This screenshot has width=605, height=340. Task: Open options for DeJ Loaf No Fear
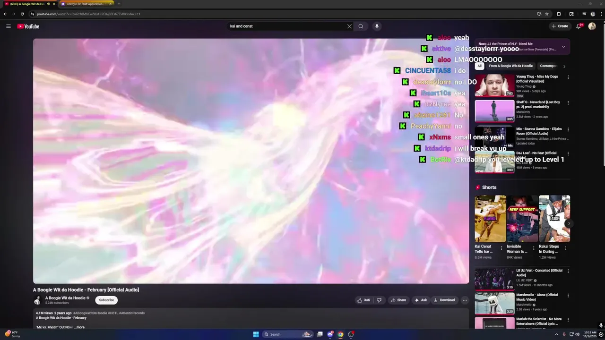coord(568,153)
